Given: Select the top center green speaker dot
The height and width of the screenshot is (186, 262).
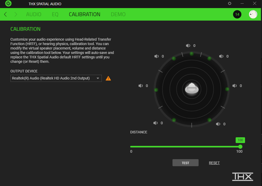Looking at the screenshot, I should 192,54.
